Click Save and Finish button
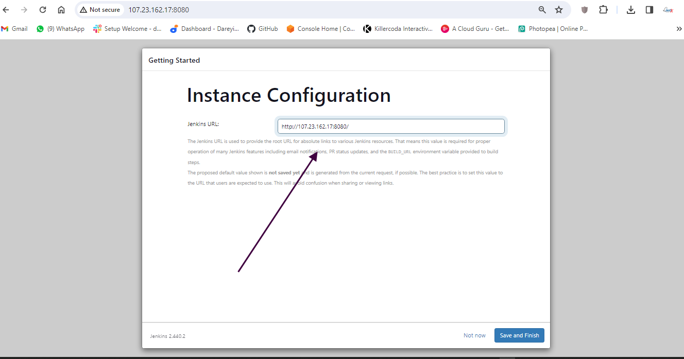The height and width of the screenshot is (359, 684). pos(519,335)
